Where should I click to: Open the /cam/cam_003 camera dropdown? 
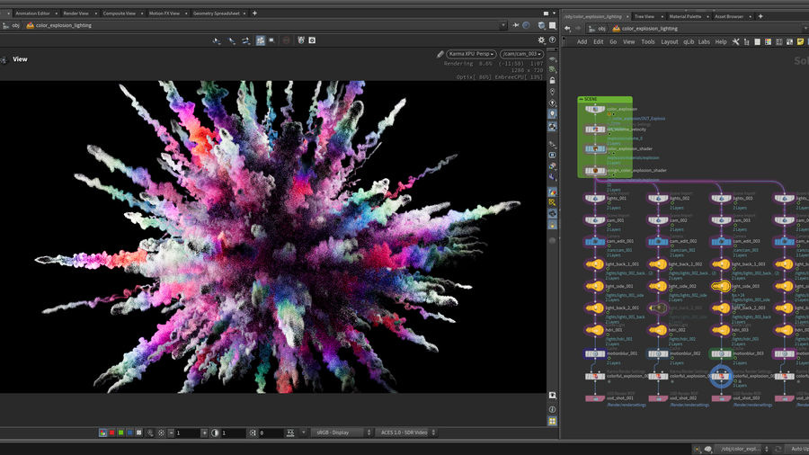point(521,54)
